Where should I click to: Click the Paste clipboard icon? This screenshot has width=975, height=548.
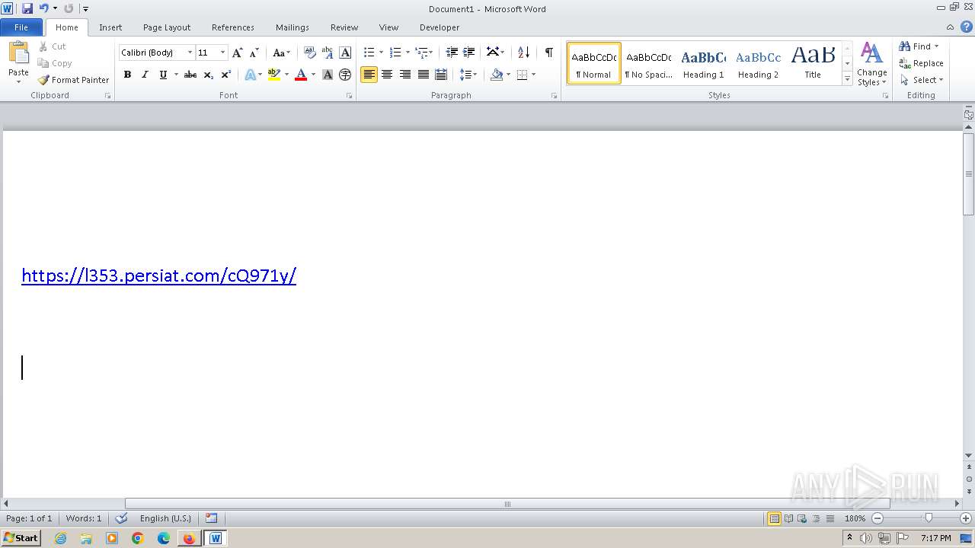coord(18,53)
